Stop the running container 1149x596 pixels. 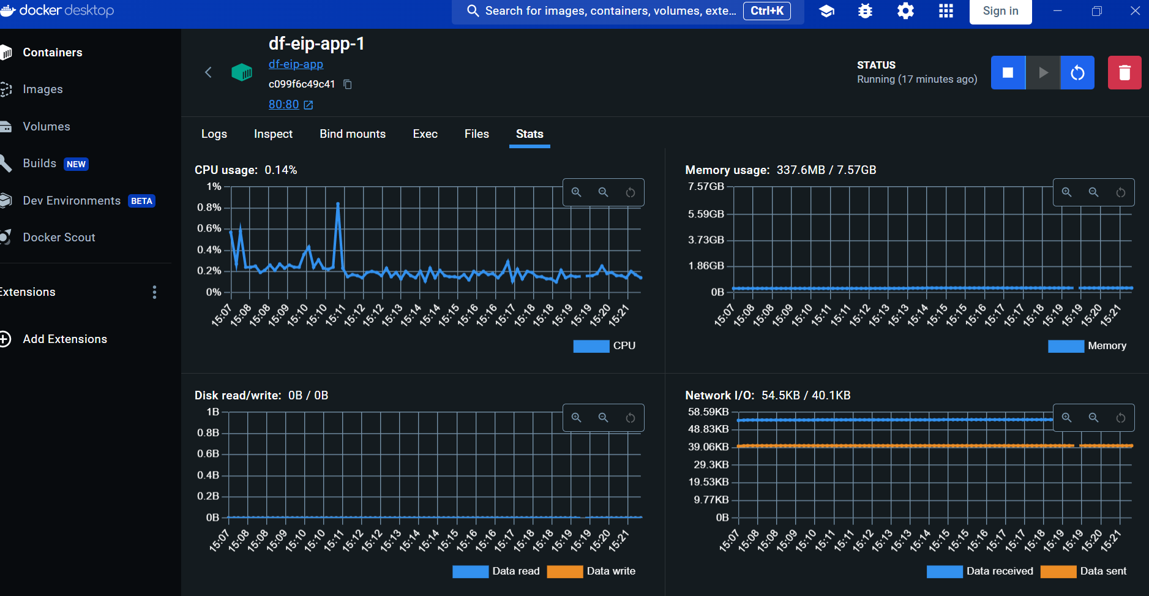coord(1008,73)
